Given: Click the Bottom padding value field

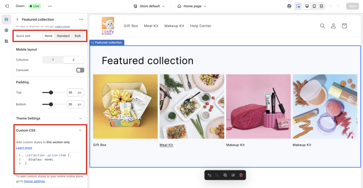Looking at the screenshot, I should pos(76,104).
